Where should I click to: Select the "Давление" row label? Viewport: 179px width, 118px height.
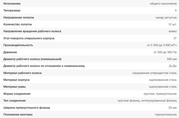click(10, 52)
